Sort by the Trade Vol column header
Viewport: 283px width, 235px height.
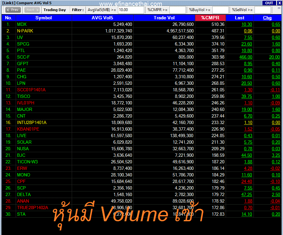pyautogui.click(x=164, y=18)
